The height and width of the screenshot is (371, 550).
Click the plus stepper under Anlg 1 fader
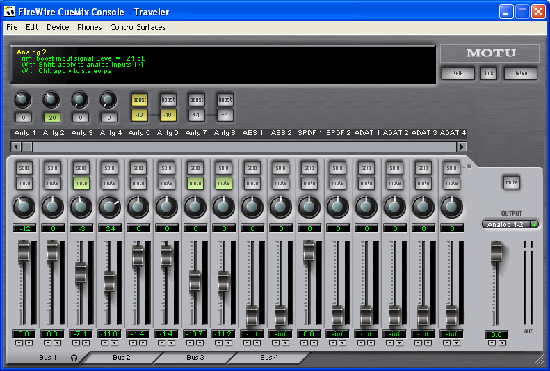coord(29,343)
